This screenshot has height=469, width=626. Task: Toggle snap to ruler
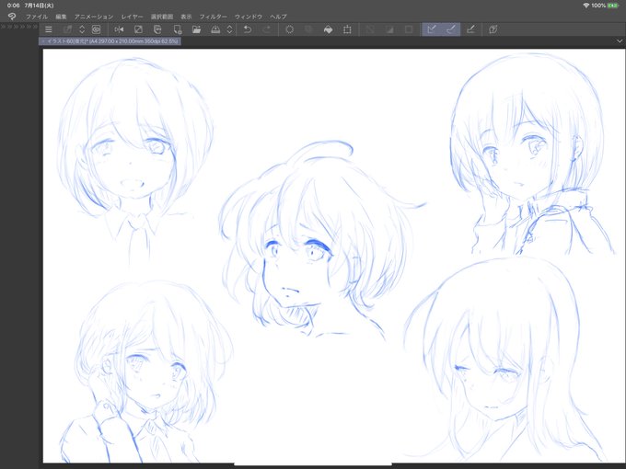(432, 29)
